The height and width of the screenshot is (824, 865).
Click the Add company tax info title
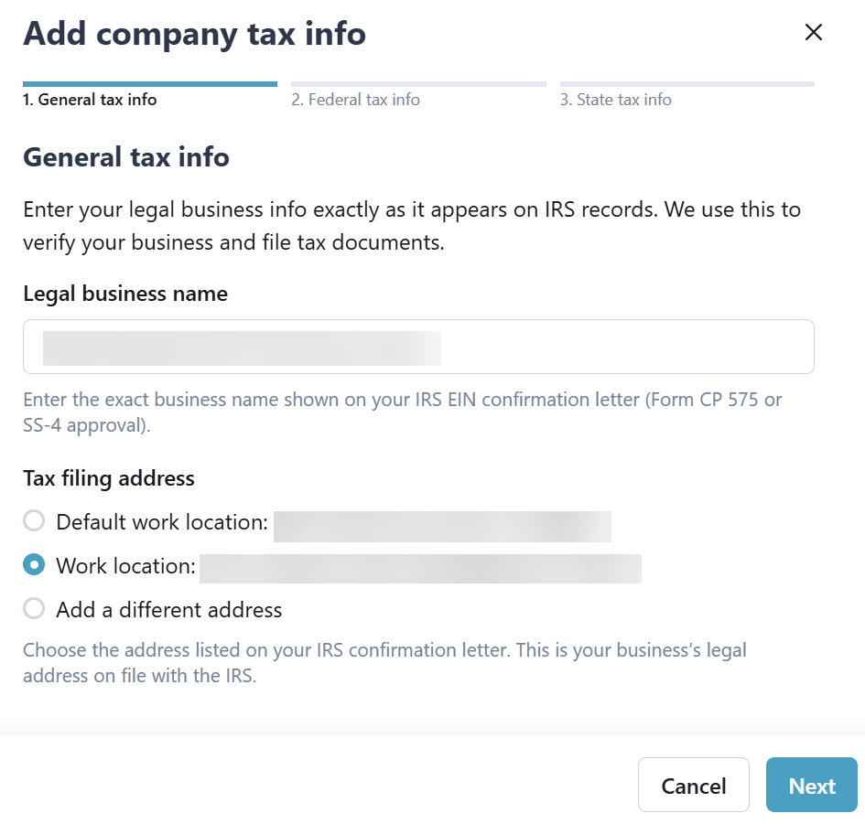point(194,34)
